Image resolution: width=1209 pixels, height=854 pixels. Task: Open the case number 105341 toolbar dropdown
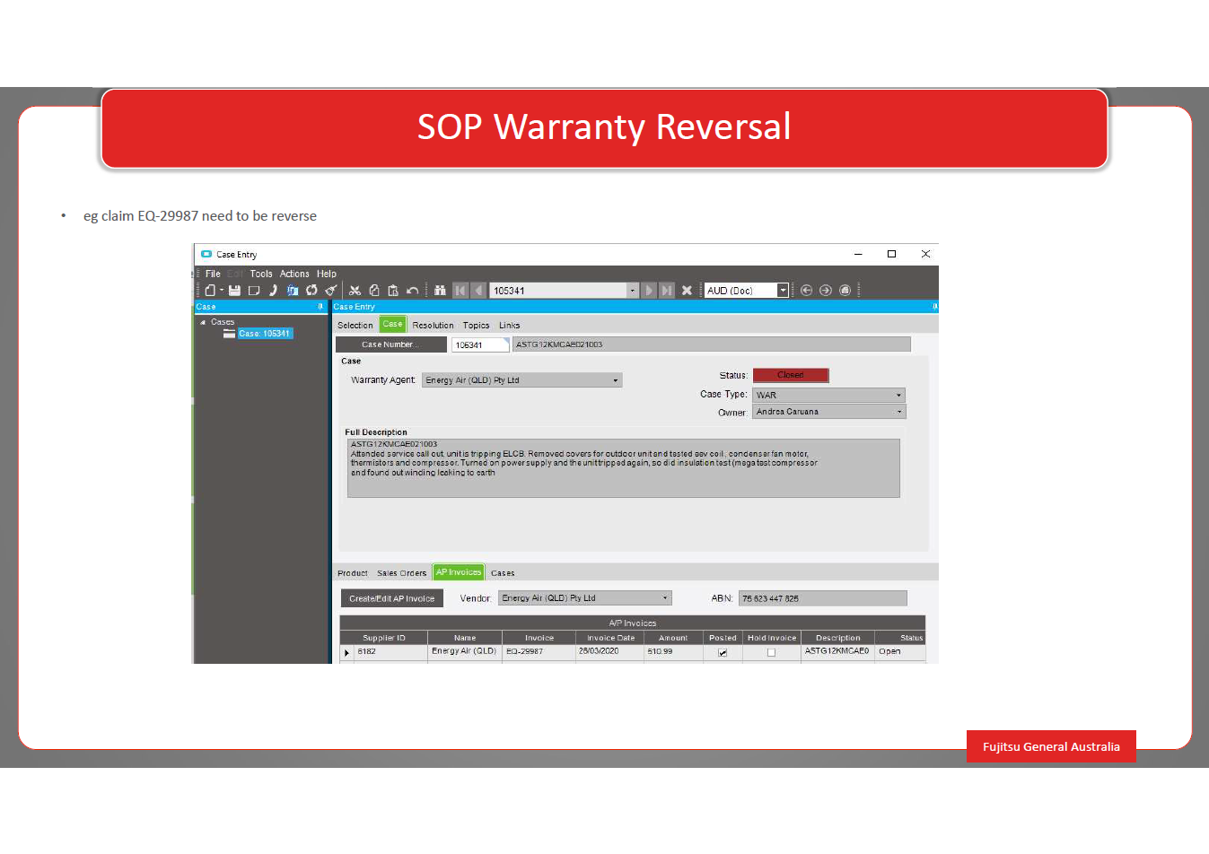coord(633,291)
